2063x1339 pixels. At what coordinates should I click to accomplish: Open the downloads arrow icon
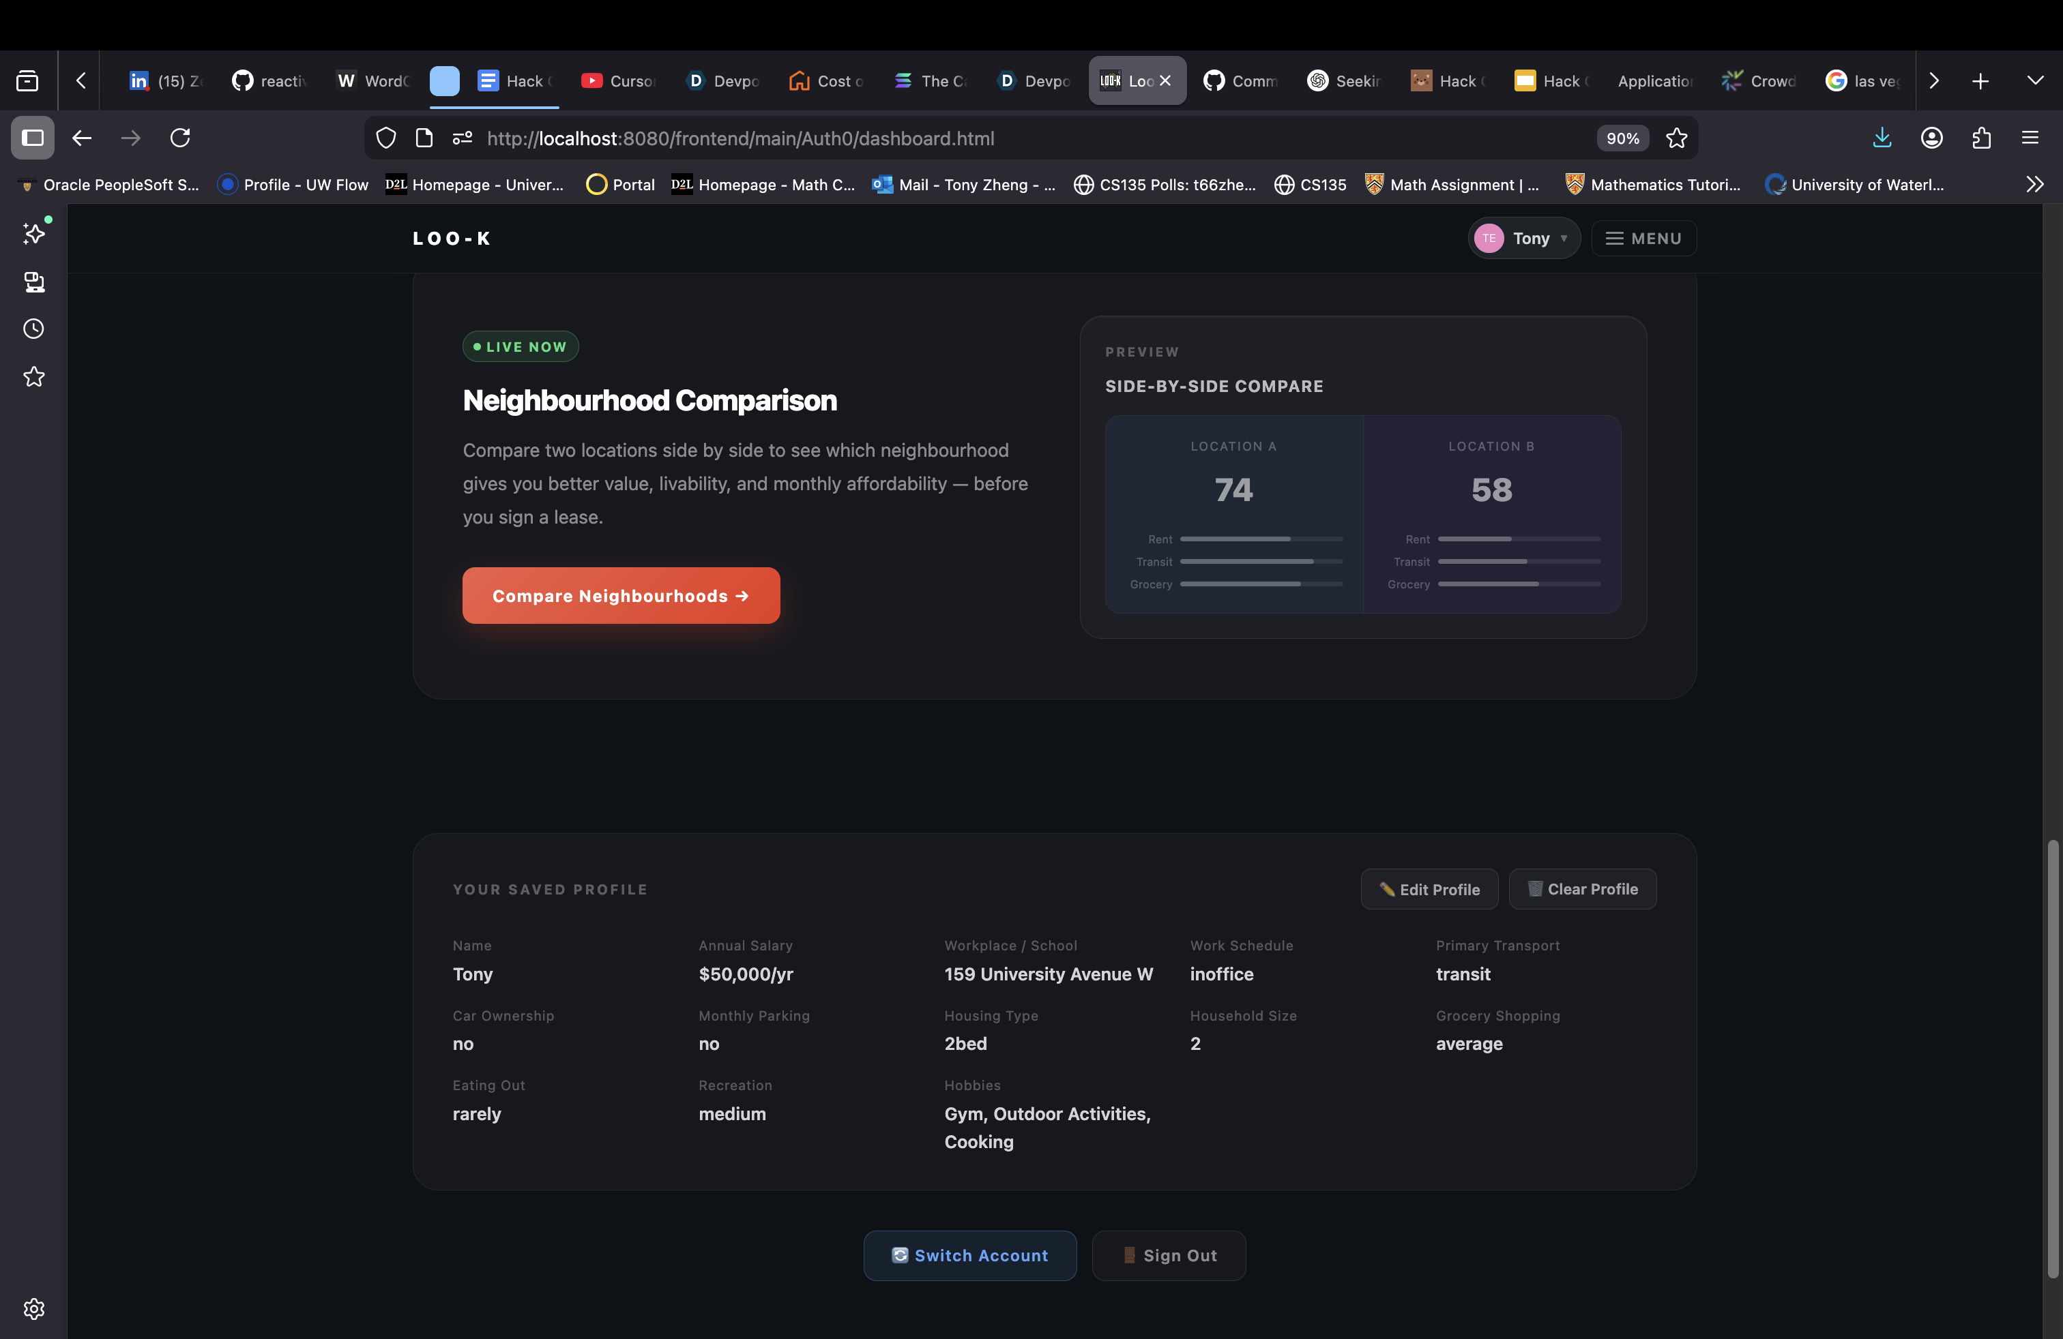1882,138
